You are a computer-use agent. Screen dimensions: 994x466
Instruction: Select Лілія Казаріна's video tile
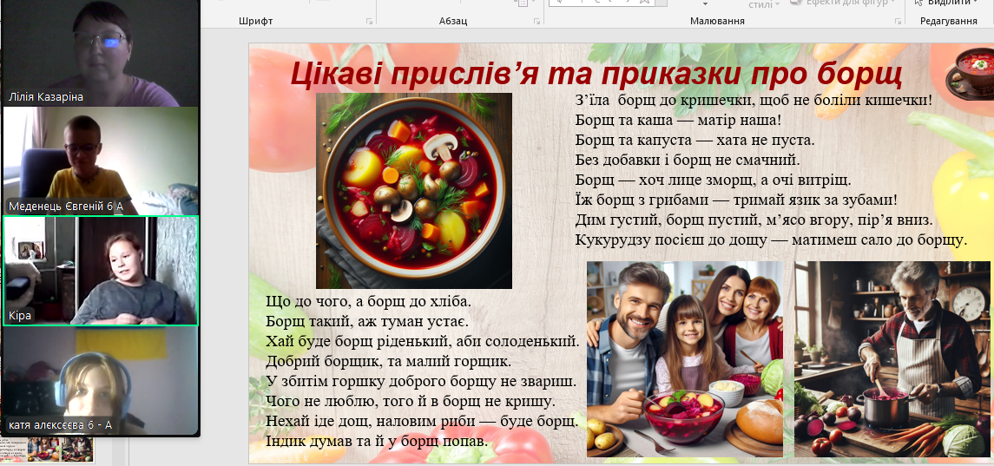click(100, 53)
